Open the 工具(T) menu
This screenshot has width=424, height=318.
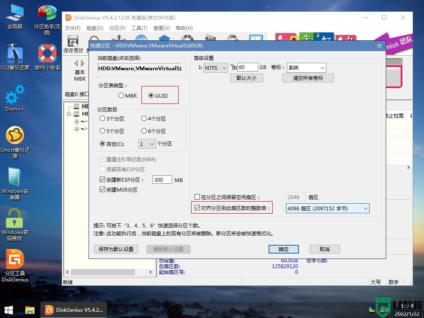coord(139,28)
